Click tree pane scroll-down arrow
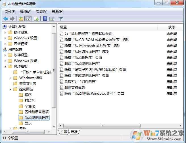 tap(54, 127)
